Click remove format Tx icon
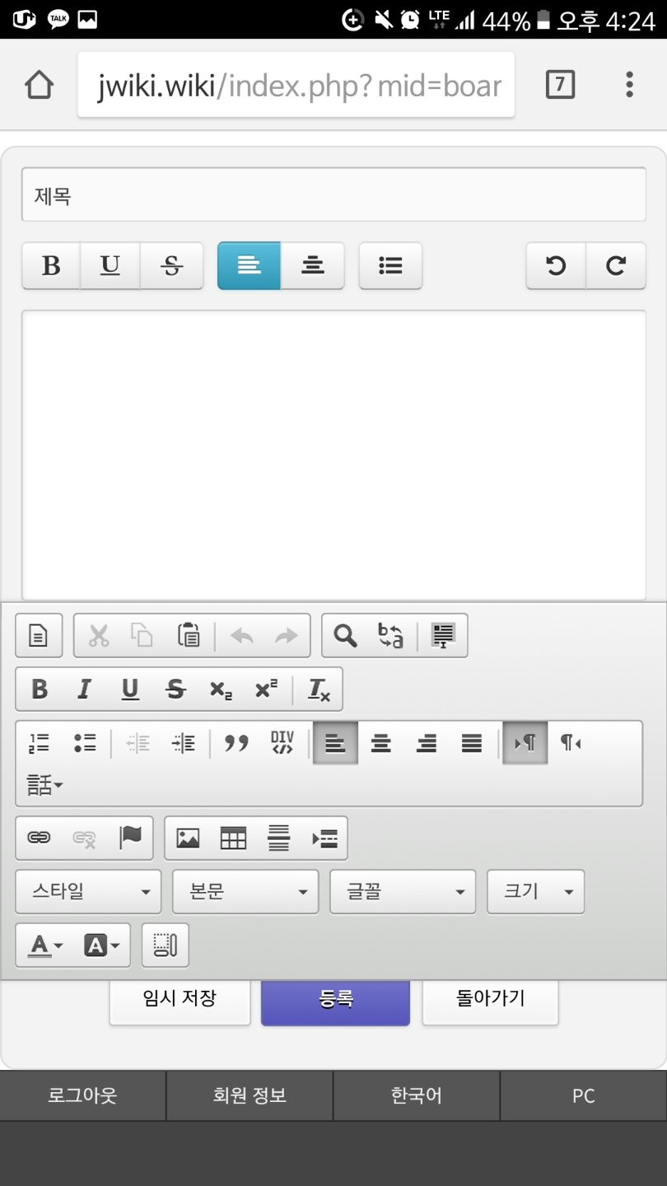 (318, 689)
